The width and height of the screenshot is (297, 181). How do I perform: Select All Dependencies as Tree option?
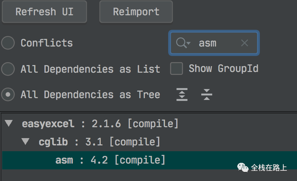pos(8,94)
